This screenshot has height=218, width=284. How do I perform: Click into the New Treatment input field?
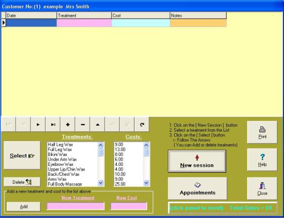[x=76, y=206]
